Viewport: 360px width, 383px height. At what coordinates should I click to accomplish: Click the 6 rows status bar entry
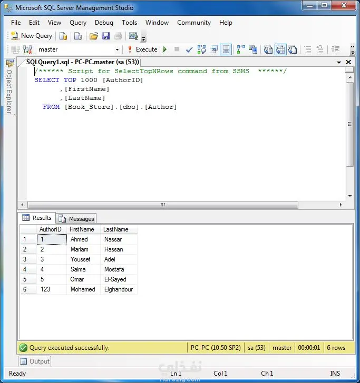(336, 348)
